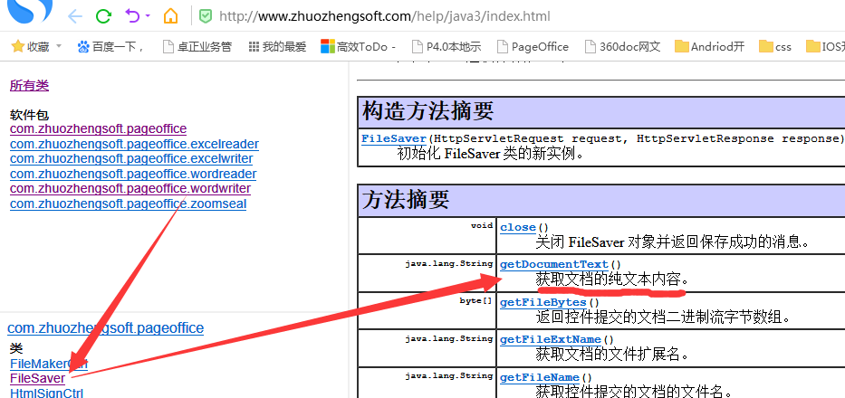Open the PageOffice bookmark
Image resolution: width=845 pixels, height=398 pixels.
point(533,47)
